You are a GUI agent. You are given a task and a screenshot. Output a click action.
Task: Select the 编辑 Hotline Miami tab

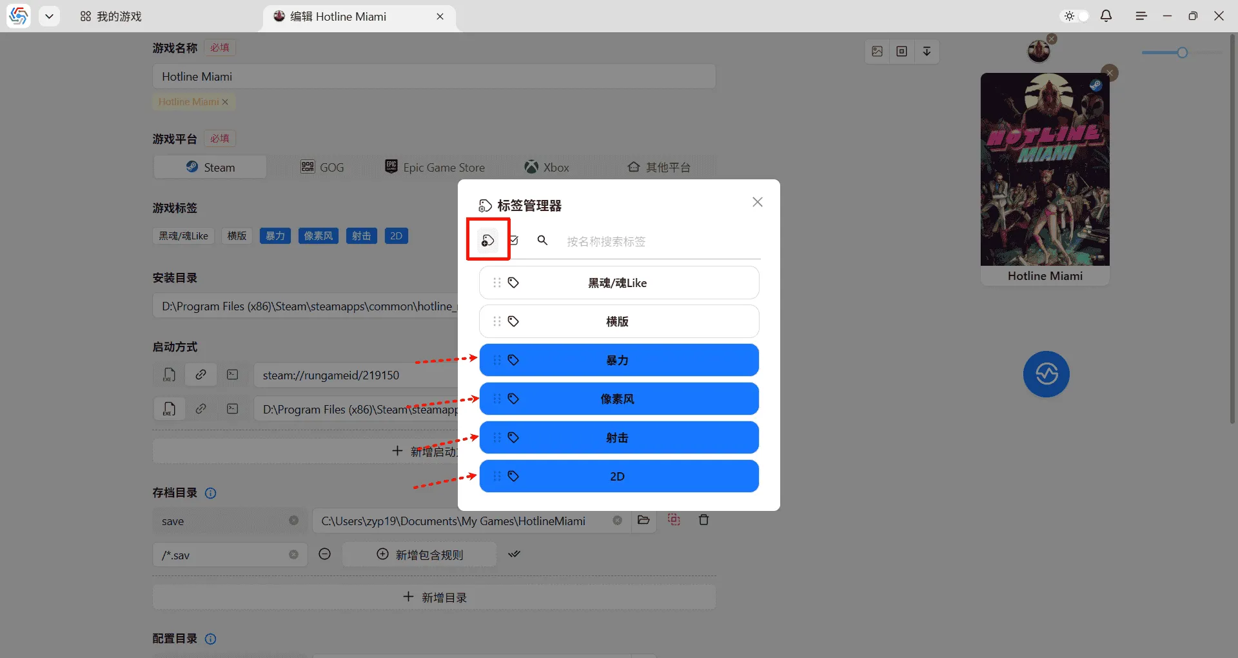359,17
